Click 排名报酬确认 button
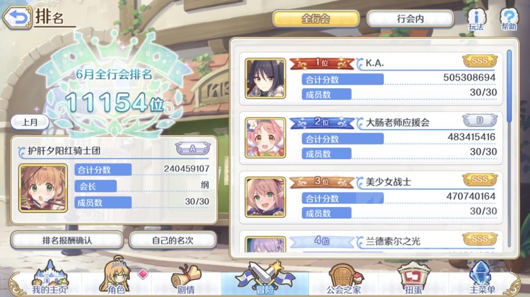This screenshot has width=530, height=297. click(67, 240)
